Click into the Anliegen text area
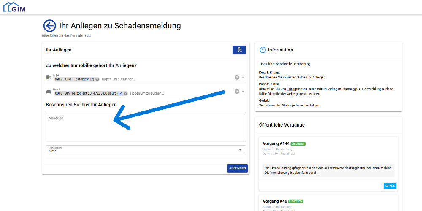This screenshot has width=422, height=211. tap(146, 127)
